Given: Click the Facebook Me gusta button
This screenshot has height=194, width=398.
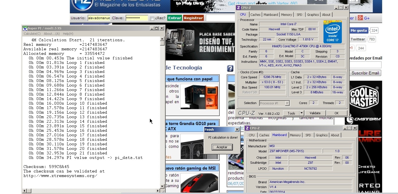Looking at the screenshot, I should [358, 31].
